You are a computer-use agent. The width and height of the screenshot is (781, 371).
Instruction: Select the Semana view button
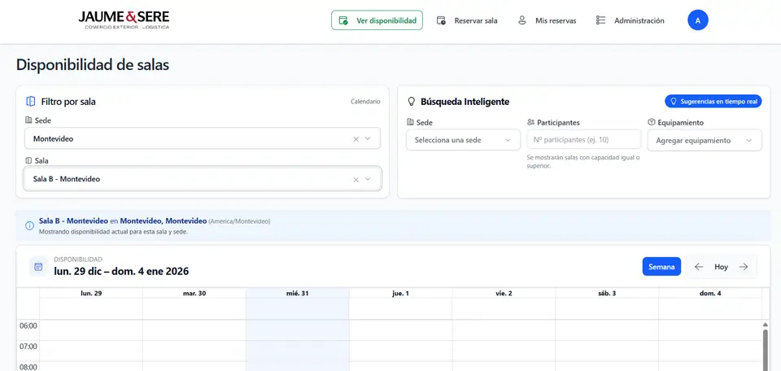coord(661,267)
